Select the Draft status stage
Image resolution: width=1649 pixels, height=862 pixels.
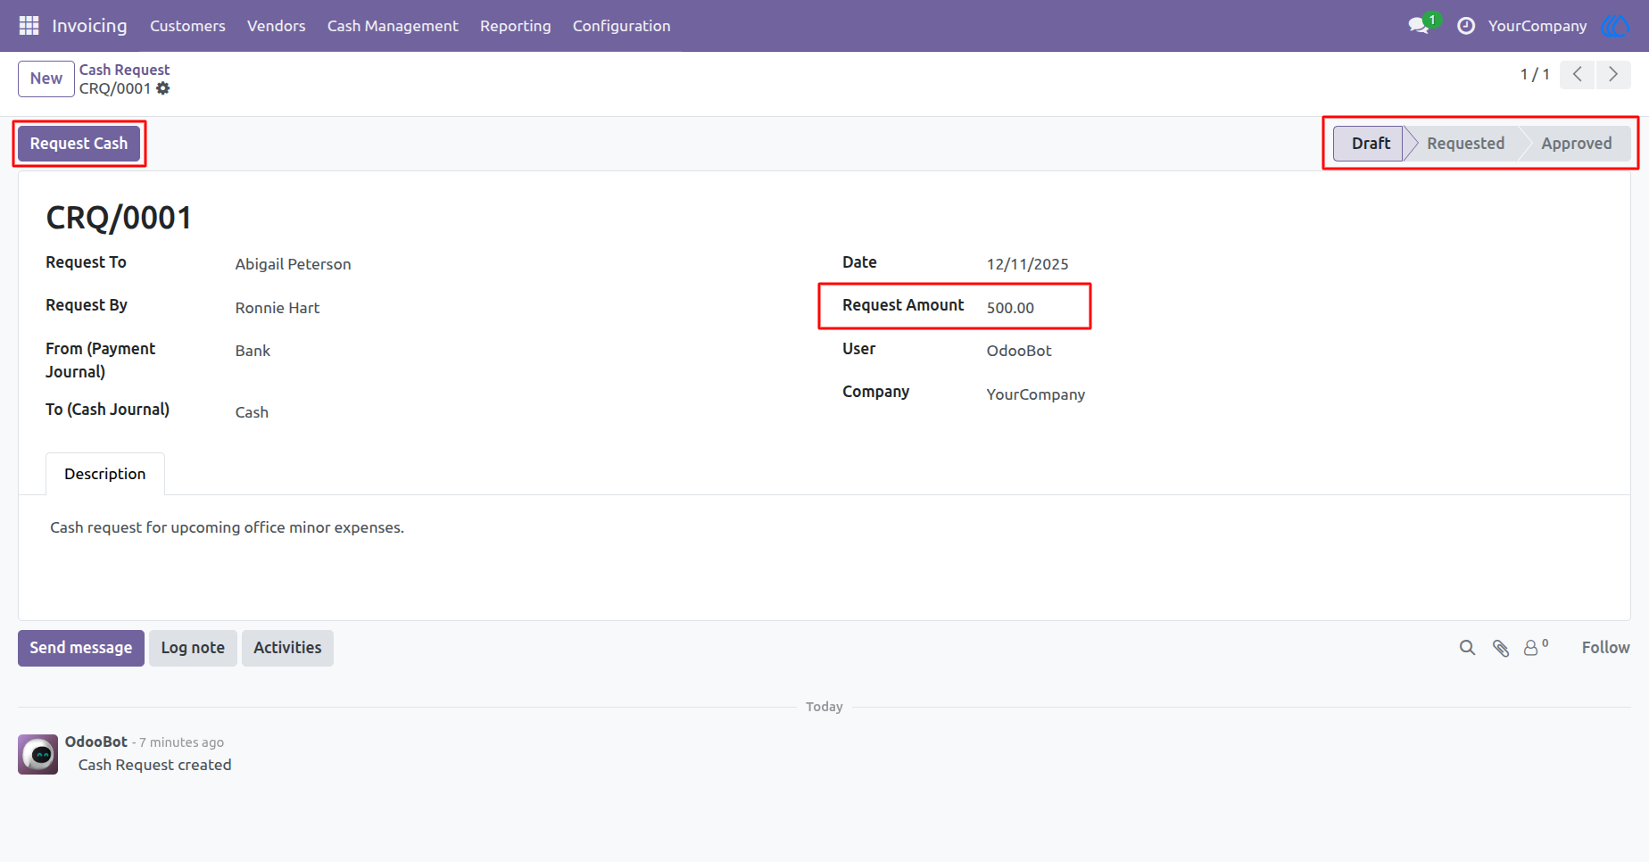coord(1370,144)
